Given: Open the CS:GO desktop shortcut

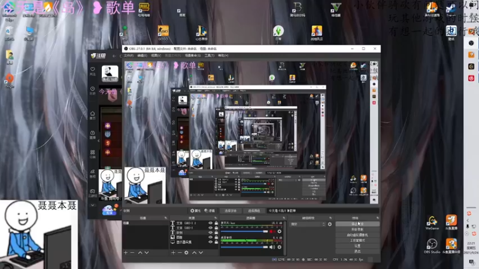Looking at the screenshot, I should (163, 33).
